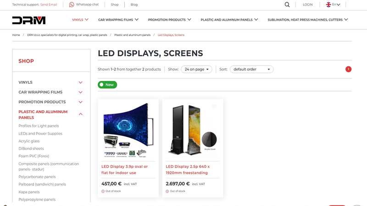Click the red notification badge showing 1
This screenshot has height=206, width=367.
348,69
